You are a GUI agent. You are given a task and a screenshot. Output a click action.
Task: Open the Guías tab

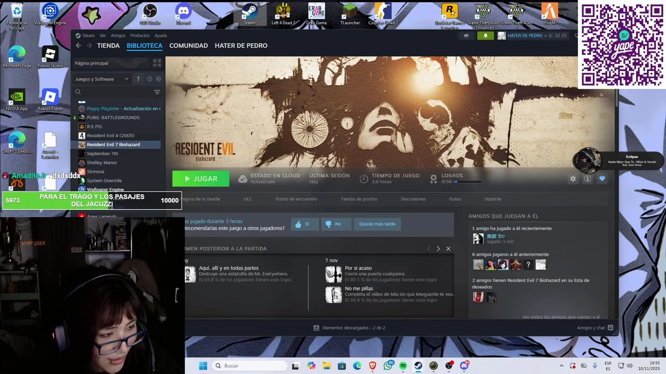click(455, 199)
